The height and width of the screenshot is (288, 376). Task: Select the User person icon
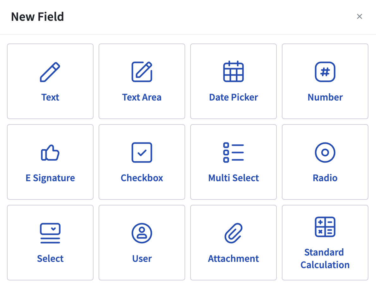(x=142, y=233)
